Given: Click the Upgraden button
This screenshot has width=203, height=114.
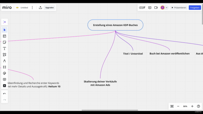Looking at the screenshot, I should (49, 8).
